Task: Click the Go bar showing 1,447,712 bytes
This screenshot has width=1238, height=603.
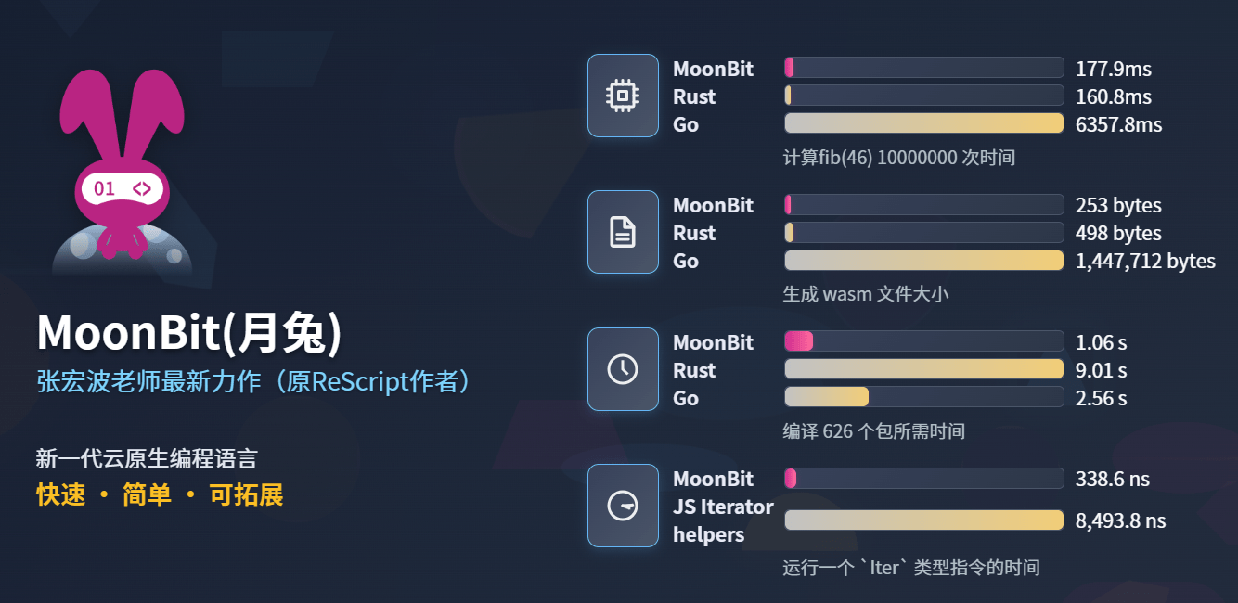Action: (923, 261)
